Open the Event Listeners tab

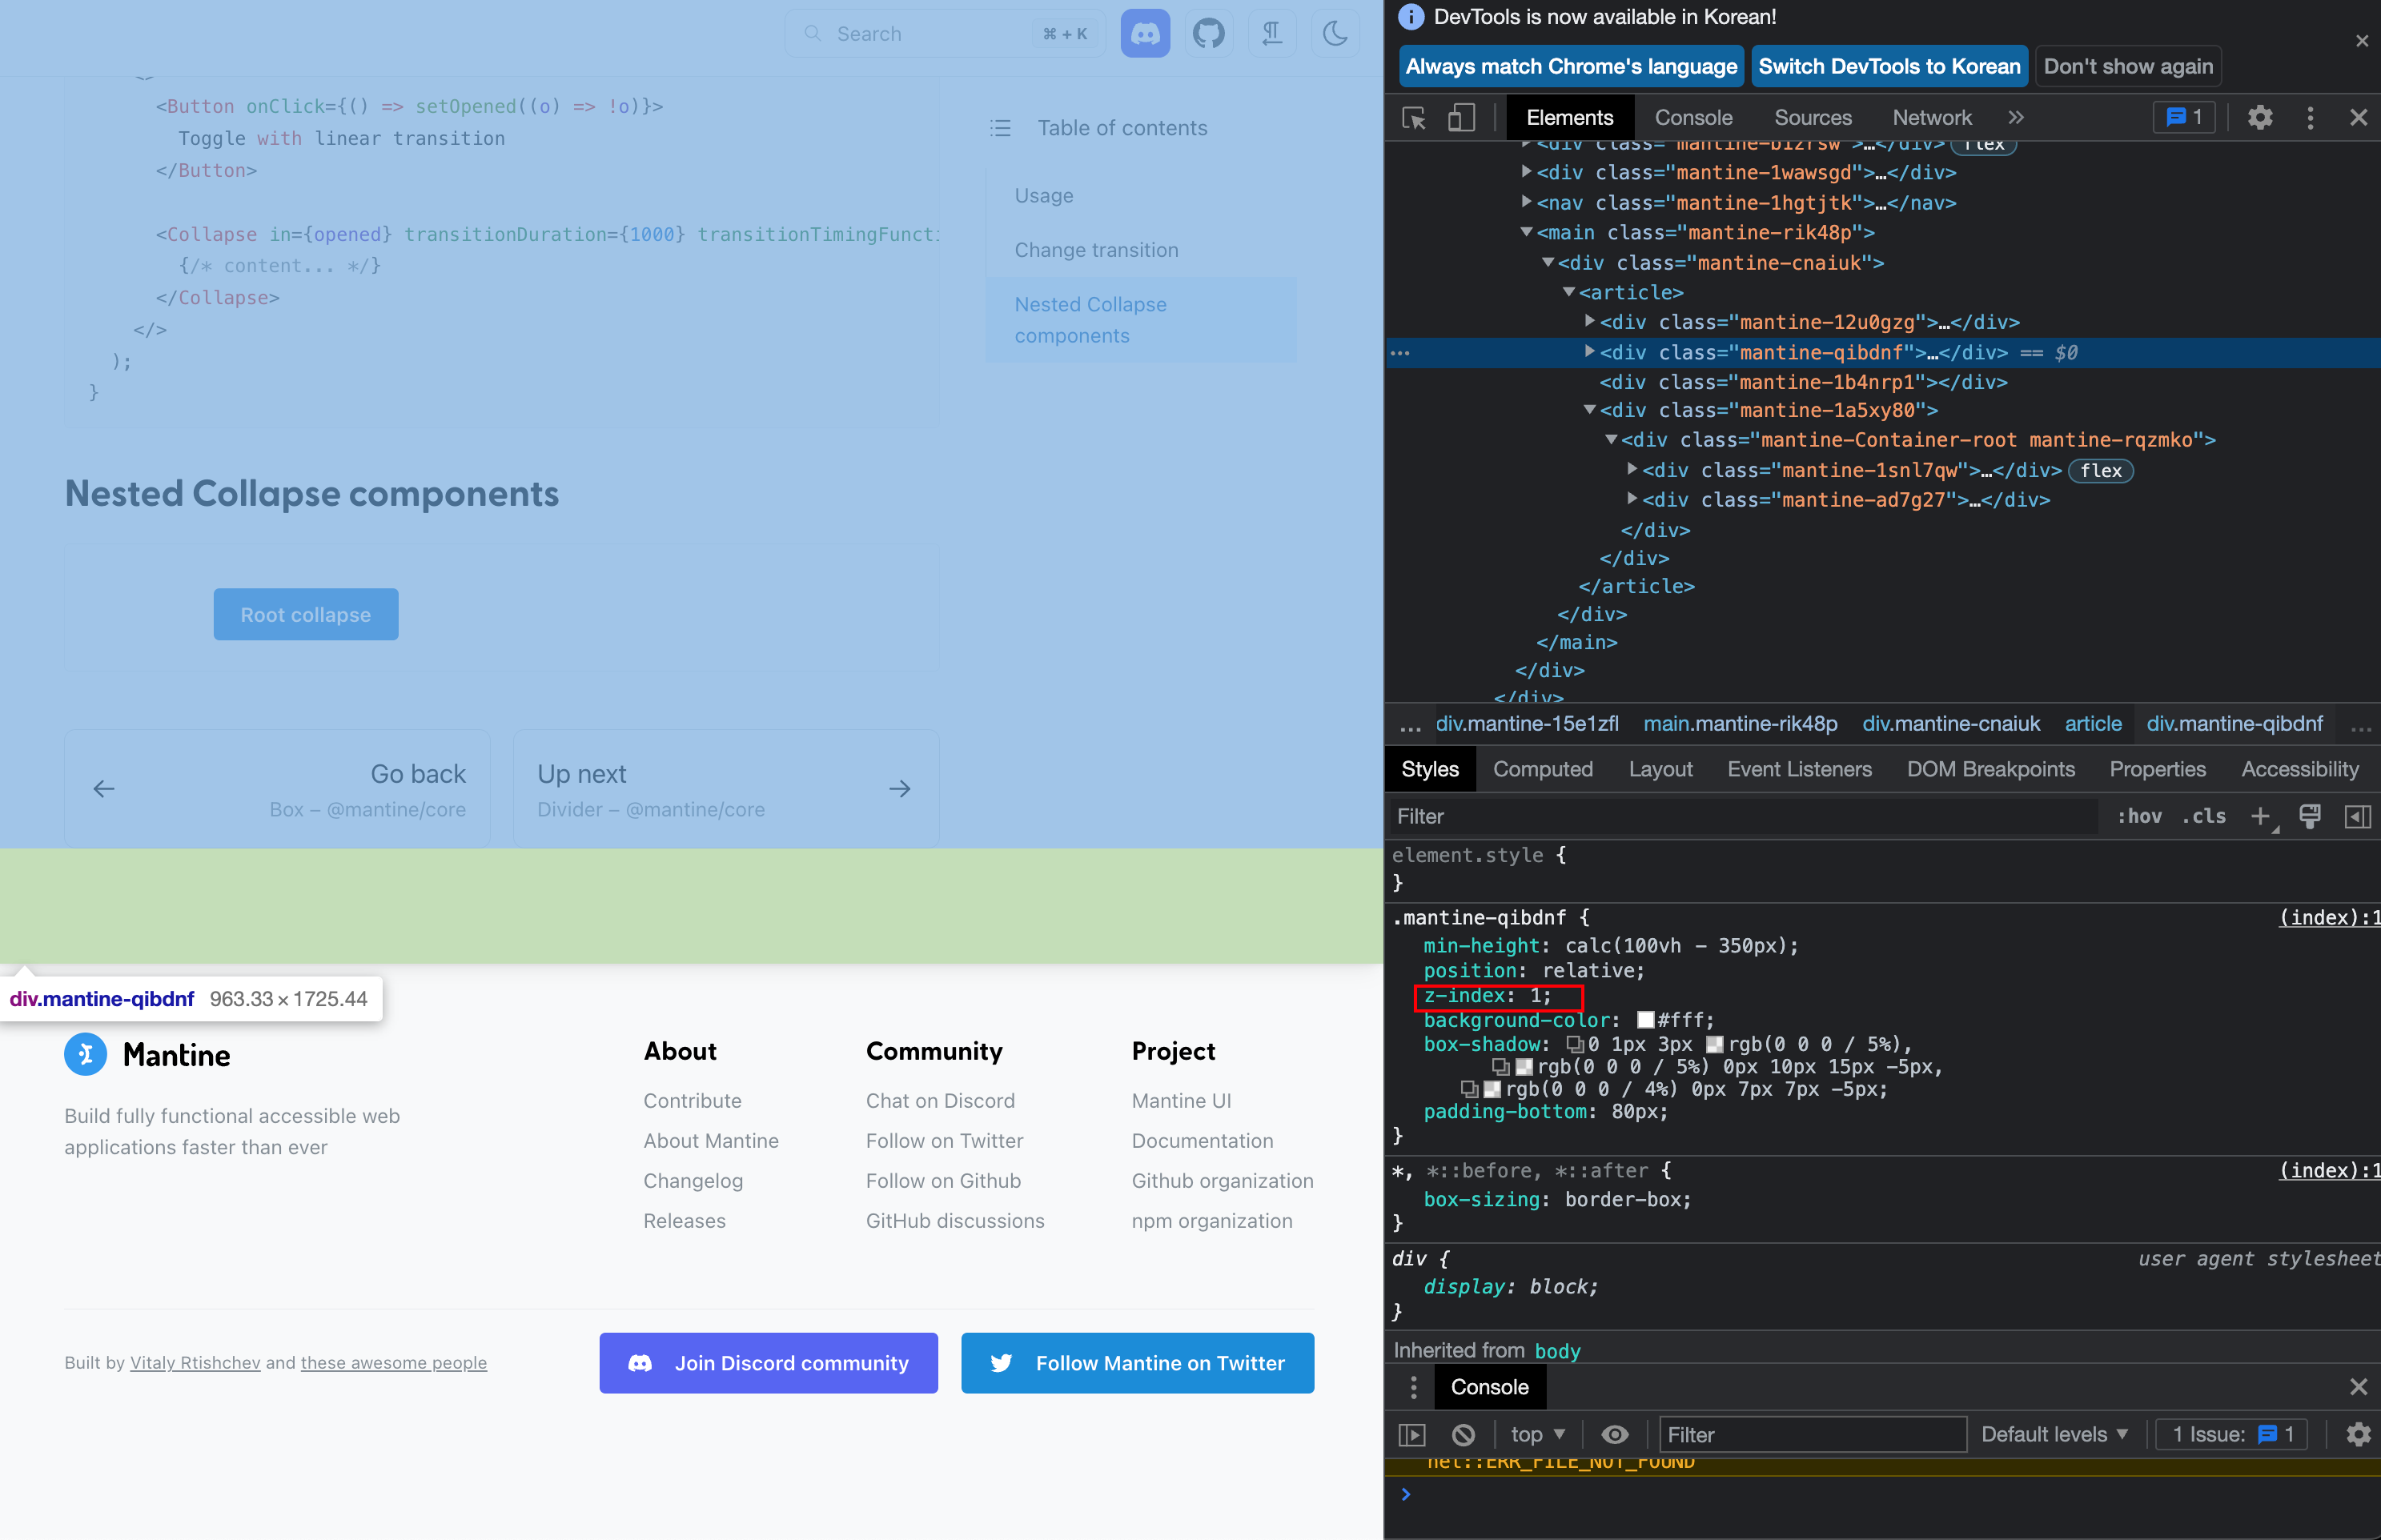[1799, 769]
